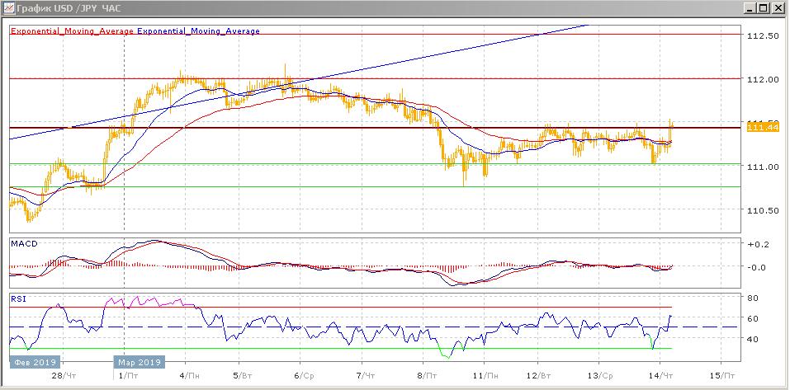Click the MACD indicator label
The height and width of the screenshot is (390, 790).
coord(23,243)
